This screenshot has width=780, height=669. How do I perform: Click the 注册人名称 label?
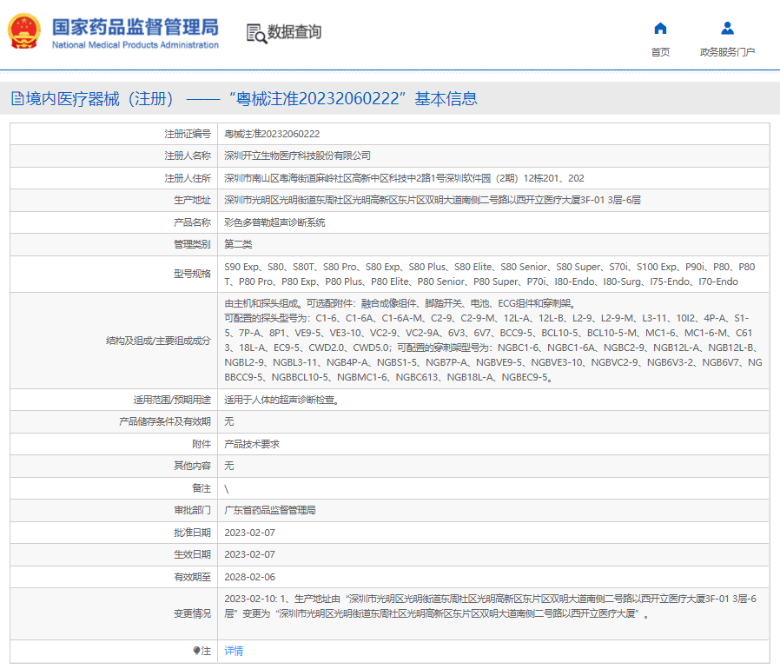click(188, 156)
